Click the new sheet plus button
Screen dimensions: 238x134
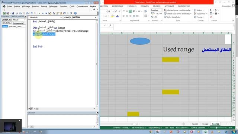[184, 124]
